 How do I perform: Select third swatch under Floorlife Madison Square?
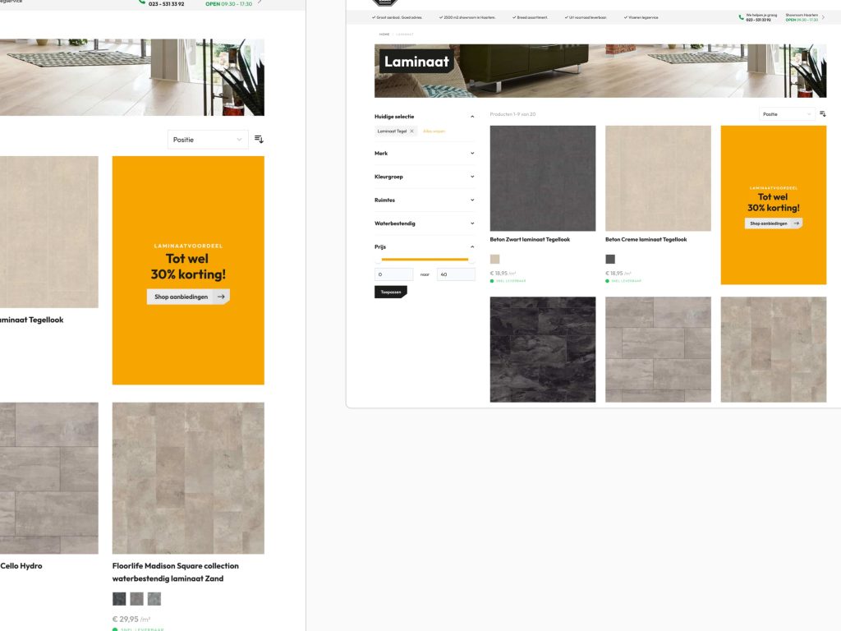pyautogui.click(x=154, y=598)
